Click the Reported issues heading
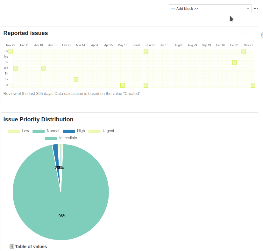263x251 pixels. [x=25, y=33]
